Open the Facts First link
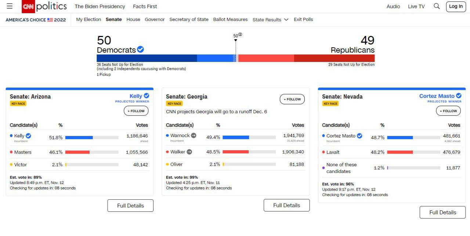470x236 pixels. click(145, 6)
